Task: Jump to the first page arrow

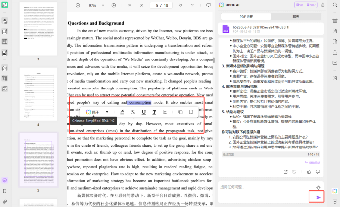Action: [130, 5]
